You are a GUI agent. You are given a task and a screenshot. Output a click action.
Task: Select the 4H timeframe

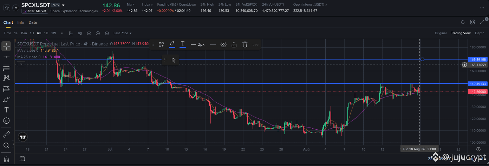point(39,33)
